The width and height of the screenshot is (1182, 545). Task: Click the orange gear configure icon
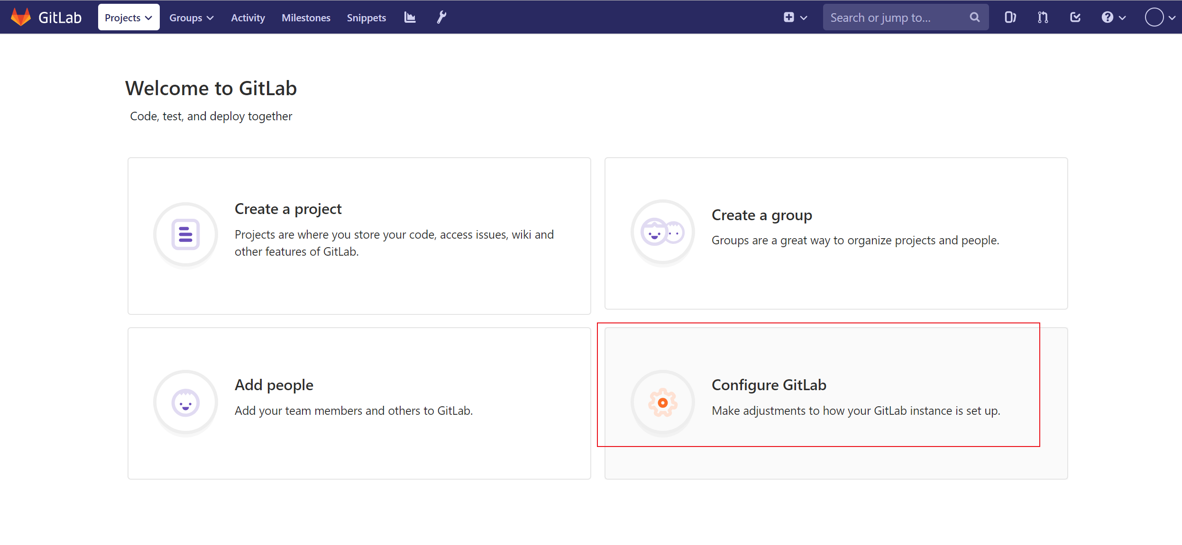tap(663, 402)
